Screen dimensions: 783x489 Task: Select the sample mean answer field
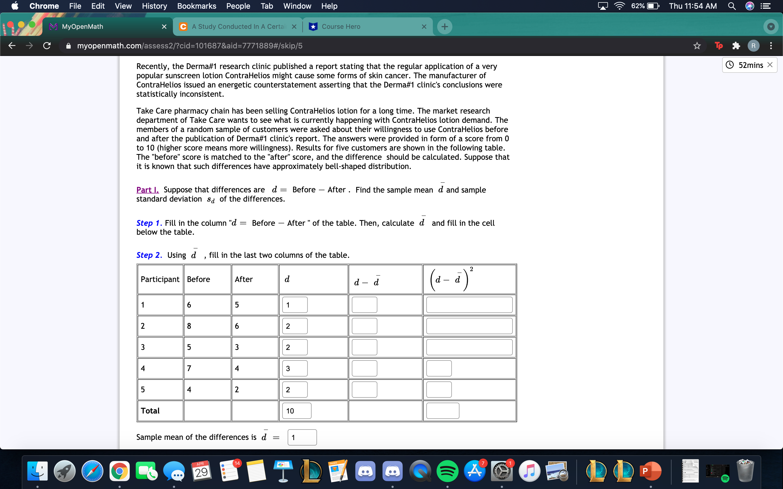pos(302,437)
